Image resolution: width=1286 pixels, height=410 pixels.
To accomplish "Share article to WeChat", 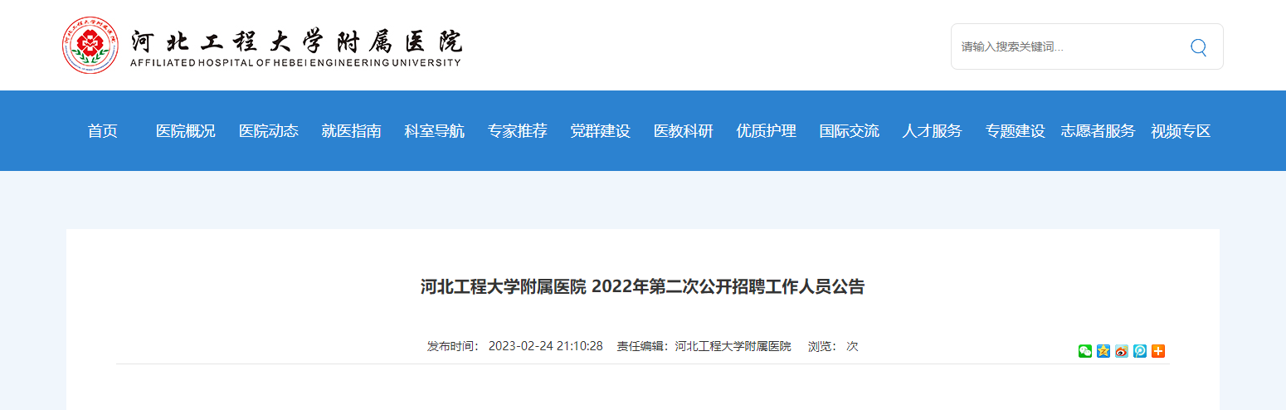I will 1085,351.
